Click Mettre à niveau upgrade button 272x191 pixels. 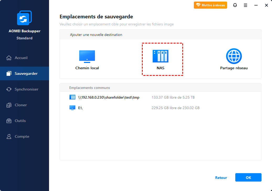click(210, 5)
